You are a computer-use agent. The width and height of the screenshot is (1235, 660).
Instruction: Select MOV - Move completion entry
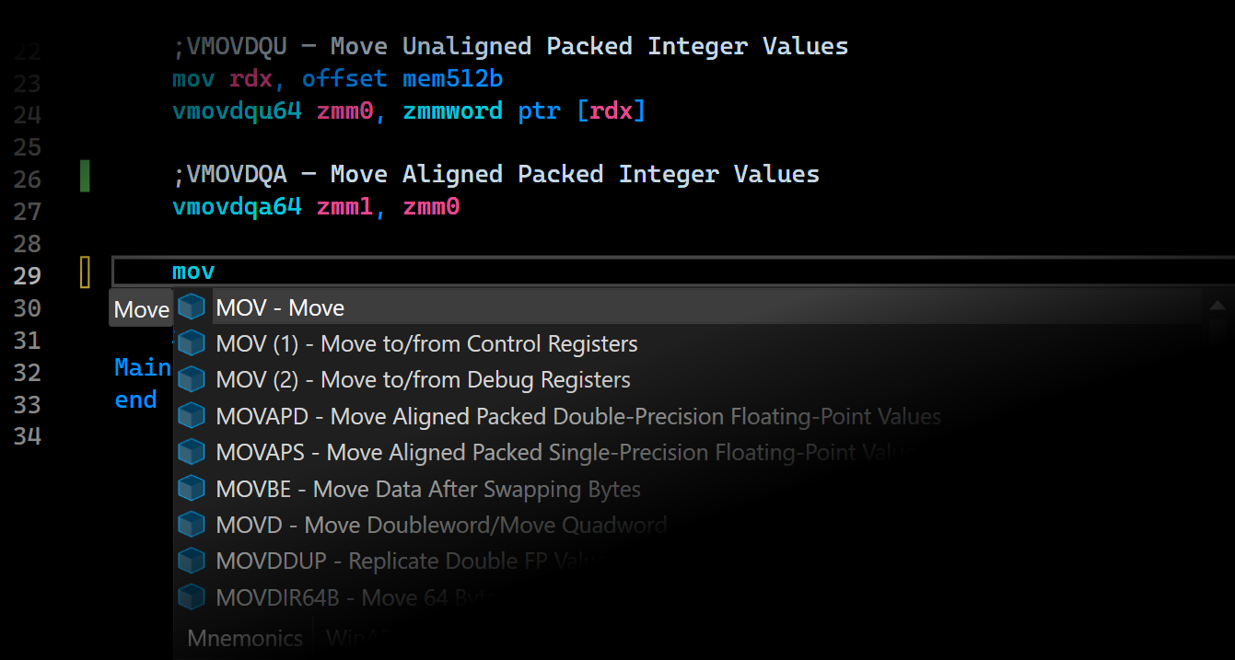[x=691, y=307]
